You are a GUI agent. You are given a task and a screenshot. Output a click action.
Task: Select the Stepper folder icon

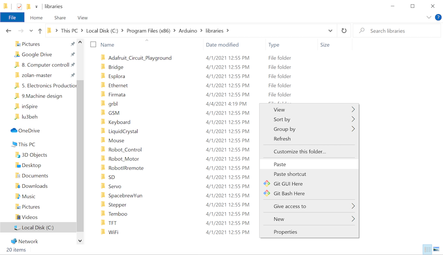[x=103, y=205]
